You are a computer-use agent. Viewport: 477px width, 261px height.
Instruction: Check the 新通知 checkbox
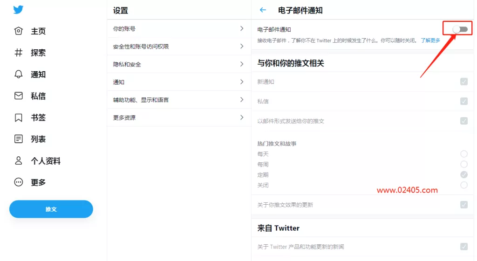[x=463, y=81]
